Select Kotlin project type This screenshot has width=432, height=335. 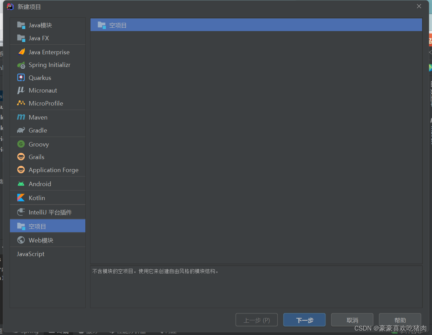click(48, 198)
